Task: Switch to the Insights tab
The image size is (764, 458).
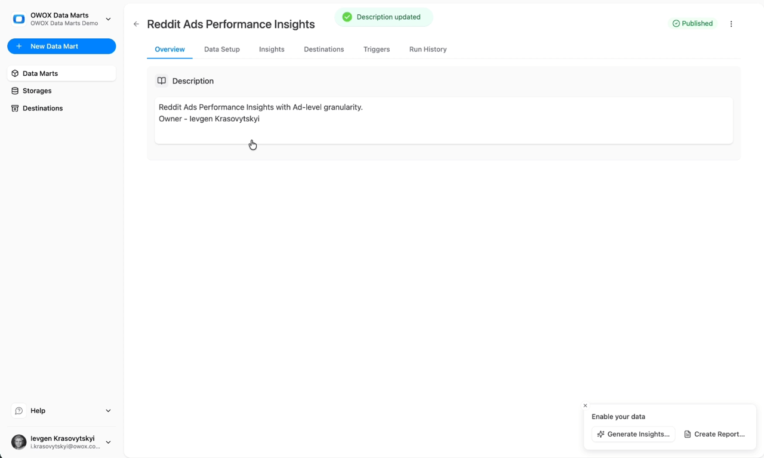Action: click(x=272, y=49)
